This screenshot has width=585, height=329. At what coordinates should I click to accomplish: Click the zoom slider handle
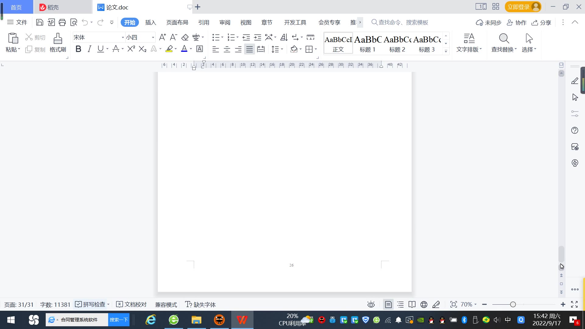click(513, 304)
